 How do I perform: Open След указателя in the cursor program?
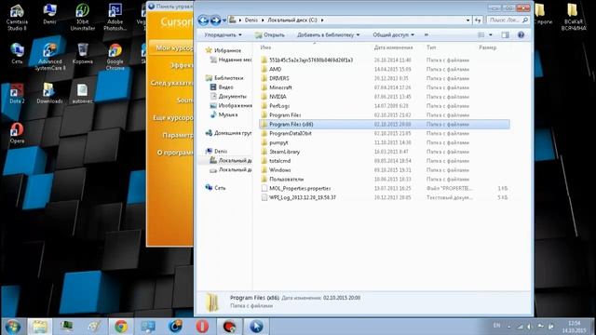point(171,83)
